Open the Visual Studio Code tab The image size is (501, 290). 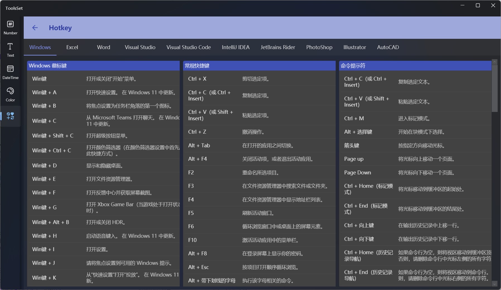click(189, 47)
